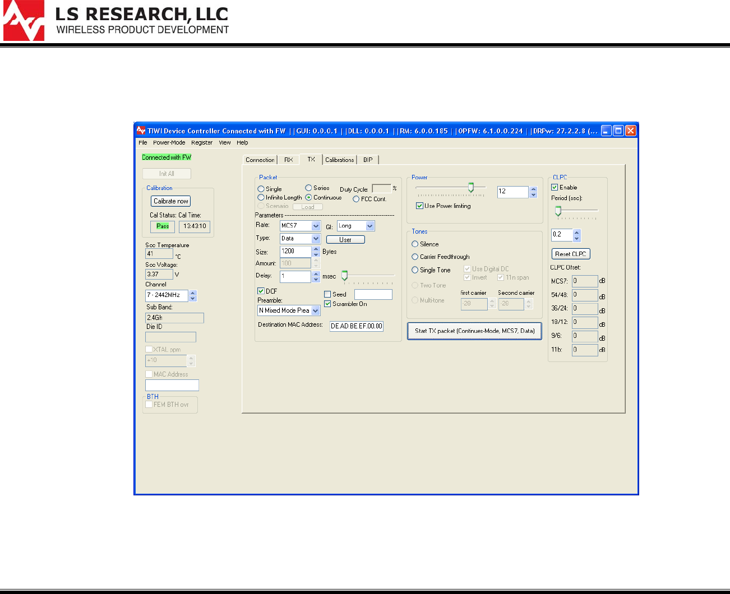Open the File menu

click(143, 142)
